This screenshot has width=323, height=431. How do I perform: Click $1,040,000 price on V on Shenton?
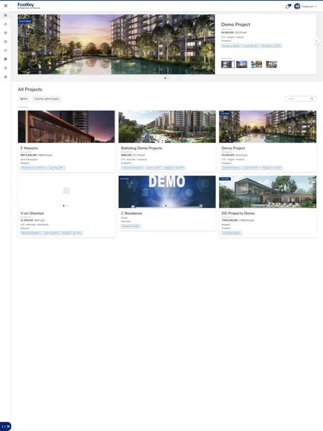coord(27,220)
